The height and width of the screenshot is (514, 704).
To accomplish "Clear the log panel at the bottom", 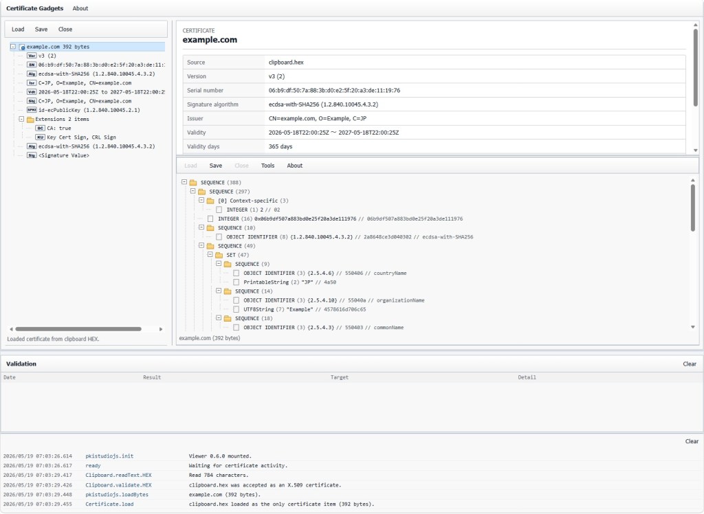I will pyautogui.click(x=692, y=441).
